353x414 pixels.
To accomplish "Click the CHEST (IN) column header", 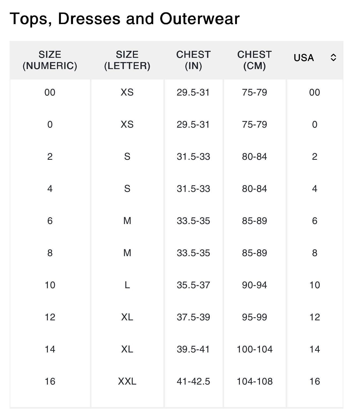I will pos(193,60).
